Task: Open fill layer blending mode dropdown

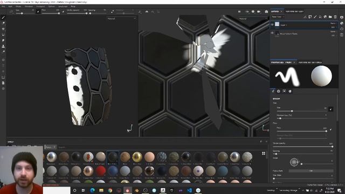Action: pyautogui.click(x=333, y=31)
